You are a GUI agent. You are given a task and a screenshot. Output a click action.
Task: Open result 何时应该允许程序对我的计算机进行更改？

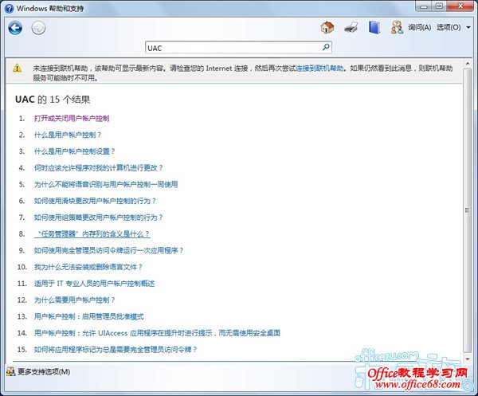point(99,167)
